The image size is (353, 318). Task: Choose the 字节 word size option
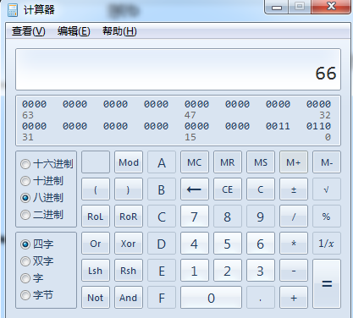pyautogui.click(x=36, y=295)
